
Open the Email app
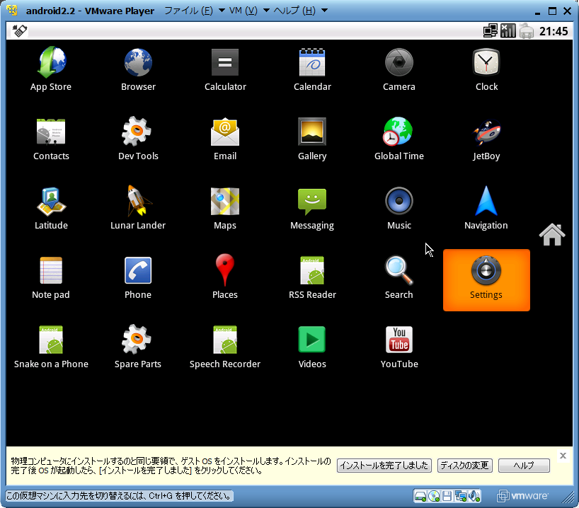pyautogui.click(x=225, y=139)
